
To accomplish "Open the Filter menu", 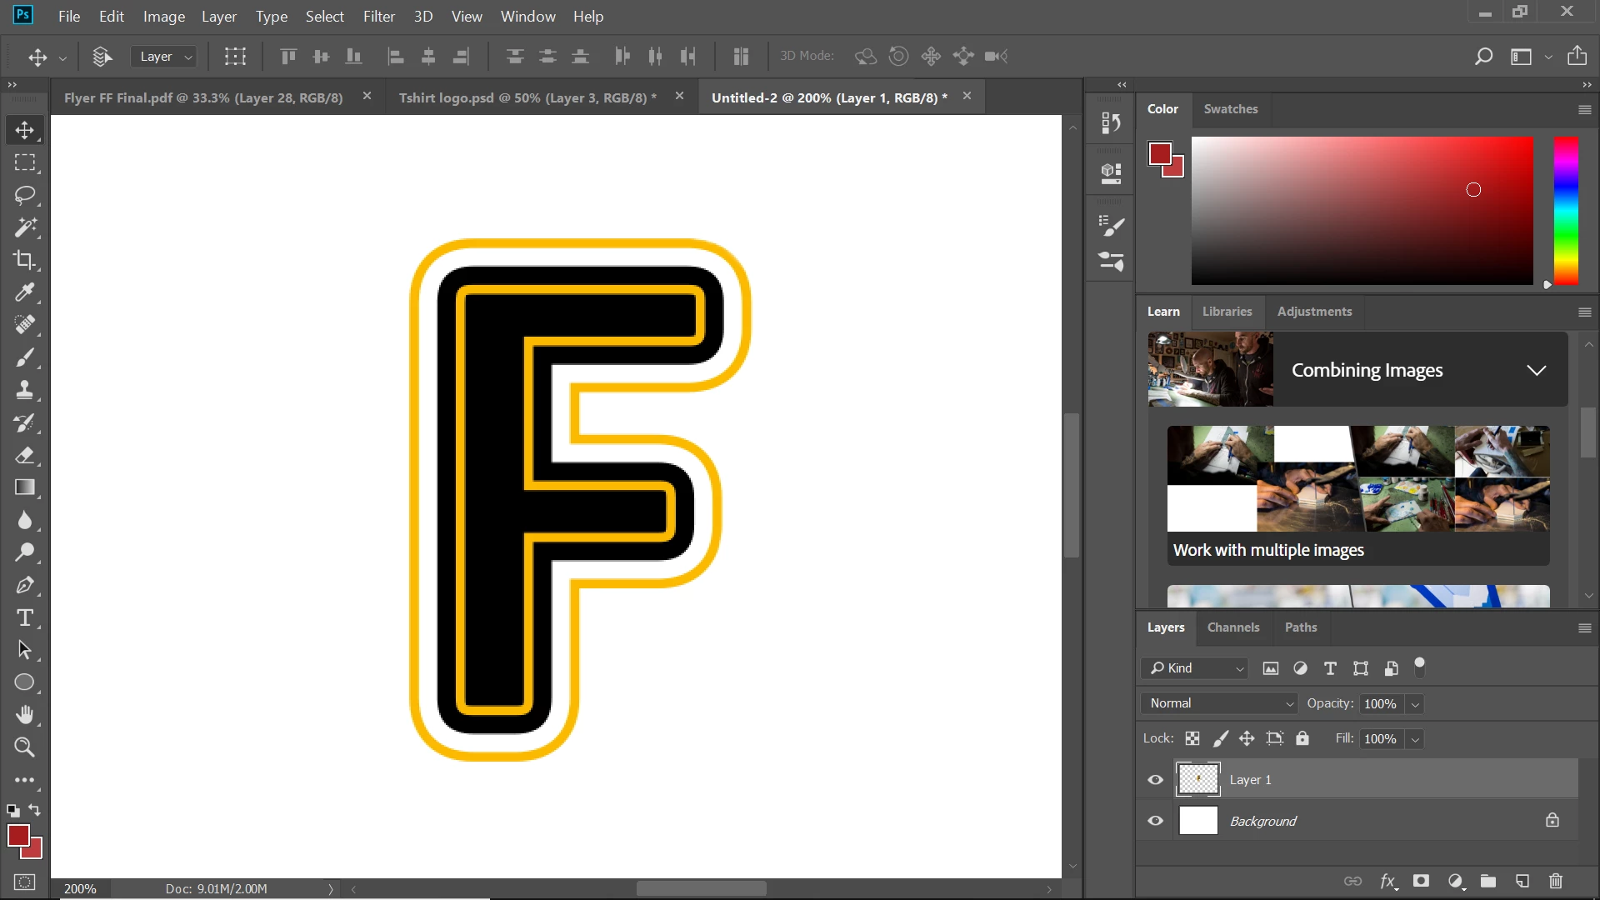I will 378,17.
